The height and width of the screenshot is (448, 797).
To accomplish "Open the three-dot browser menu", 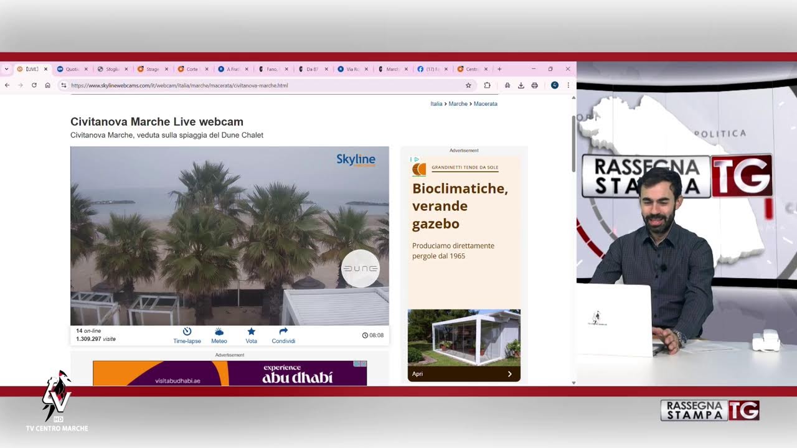I will (568, 85).
